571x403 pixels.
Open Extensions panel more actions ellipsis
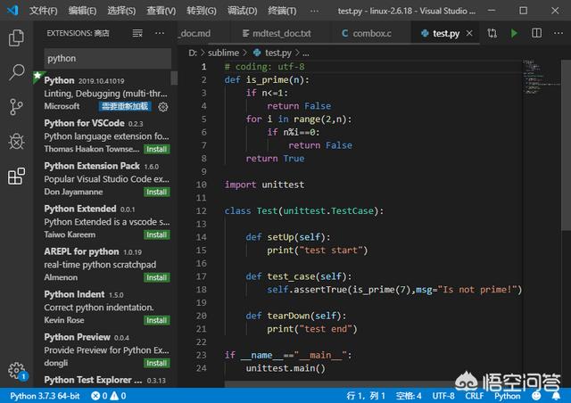pyautogui.click(x=160, y=34)
